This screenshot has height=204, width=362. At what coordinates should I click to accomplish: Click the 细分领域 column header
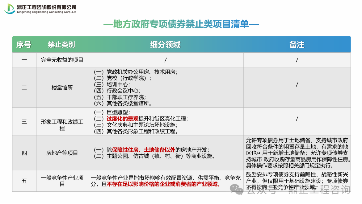point(165,45)
